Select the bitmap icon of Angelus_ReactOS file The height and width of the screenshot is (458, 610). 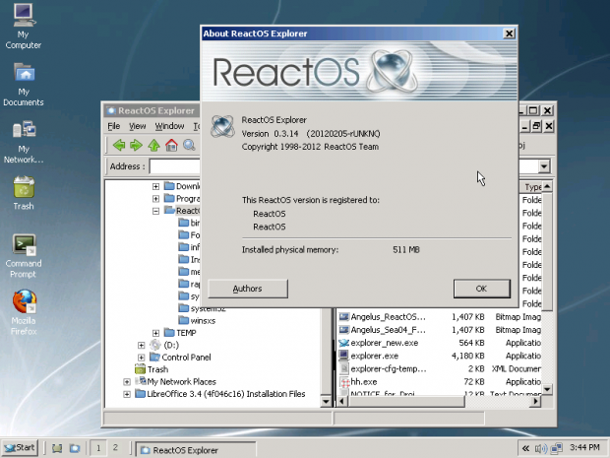point(344,317)
